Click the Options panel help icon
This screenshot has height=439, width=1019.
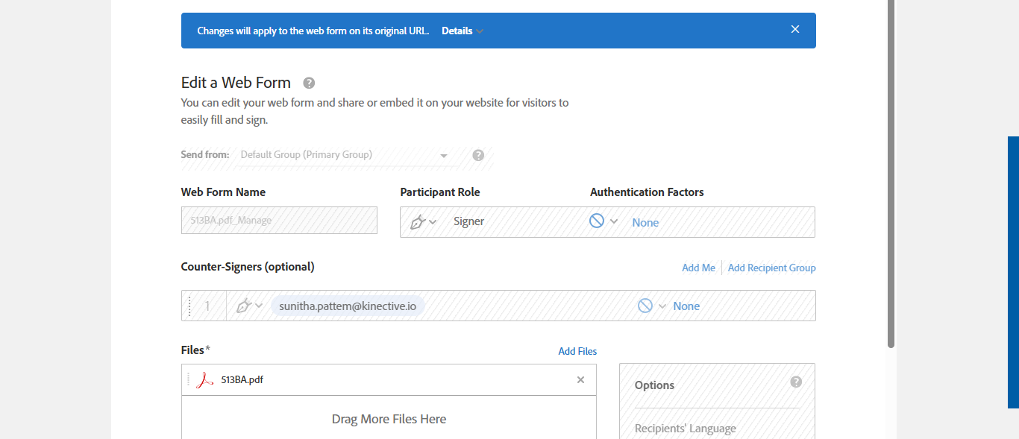796,382
